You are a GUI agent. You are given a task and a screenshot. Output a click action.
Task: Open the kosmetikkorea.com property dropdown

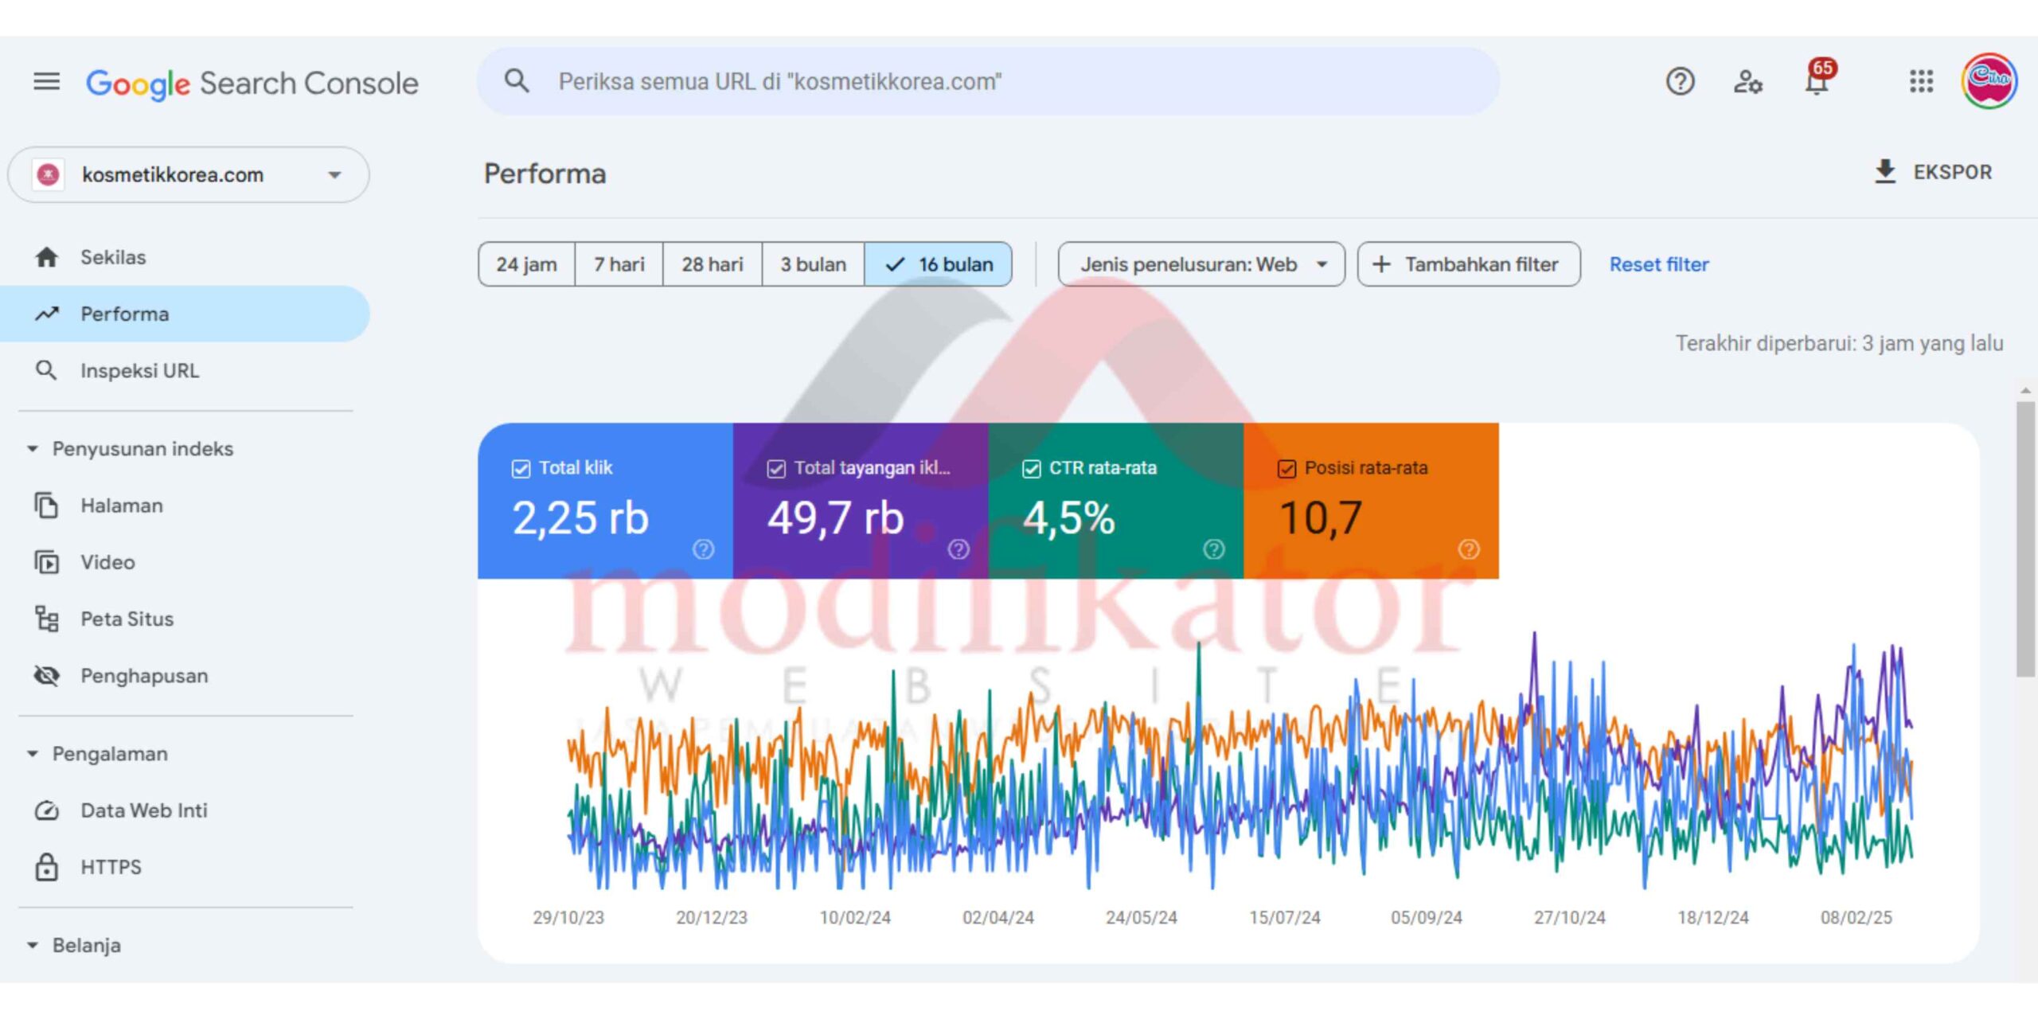[x=189, y=174]
